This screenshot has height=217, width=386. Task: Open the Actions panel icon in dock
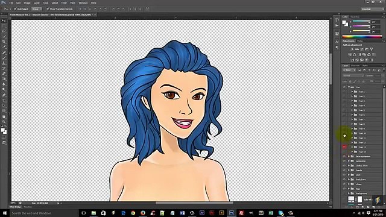click(x=337, y=25)
